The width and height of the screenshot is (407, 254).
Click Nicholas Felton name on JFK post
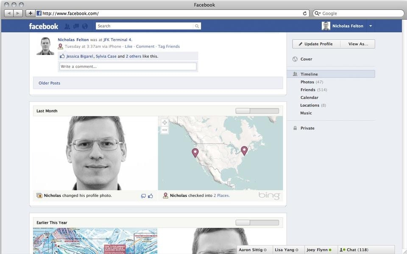click(x=73, y=40)
